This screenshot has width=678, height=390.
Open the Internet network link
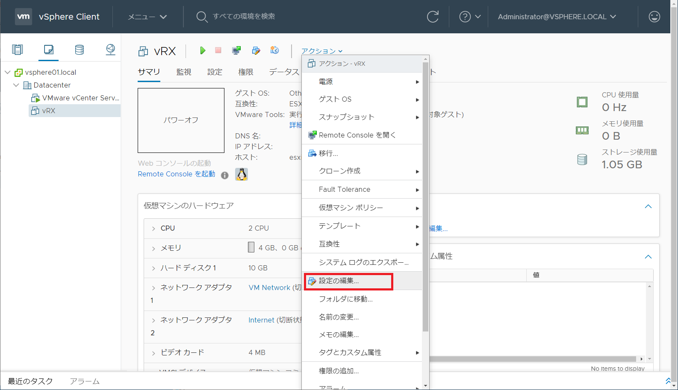tap(261, 320)
